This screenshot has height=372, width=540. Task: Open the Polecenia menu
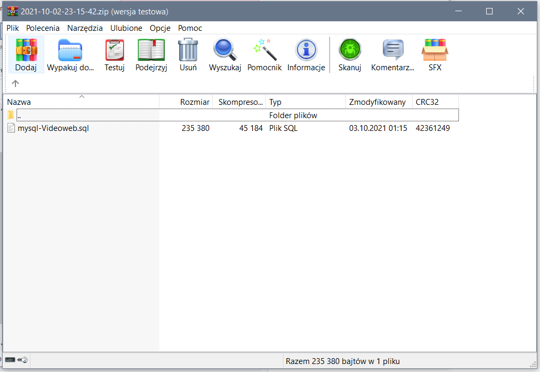(x=43, y=28)
